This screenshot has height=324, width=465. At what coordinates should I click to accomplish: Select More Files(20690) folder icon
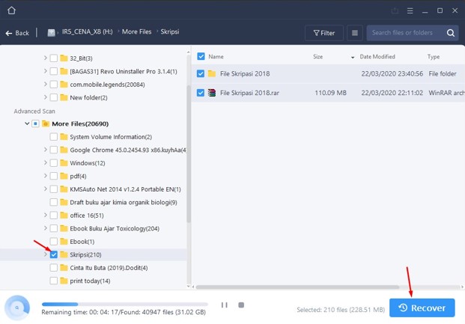[x=46, y=123]
